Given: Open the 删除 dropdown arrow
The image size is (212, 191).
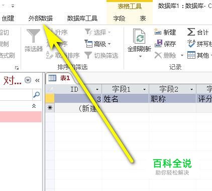Looking at the screenshot, I should [x=182, y=55].
